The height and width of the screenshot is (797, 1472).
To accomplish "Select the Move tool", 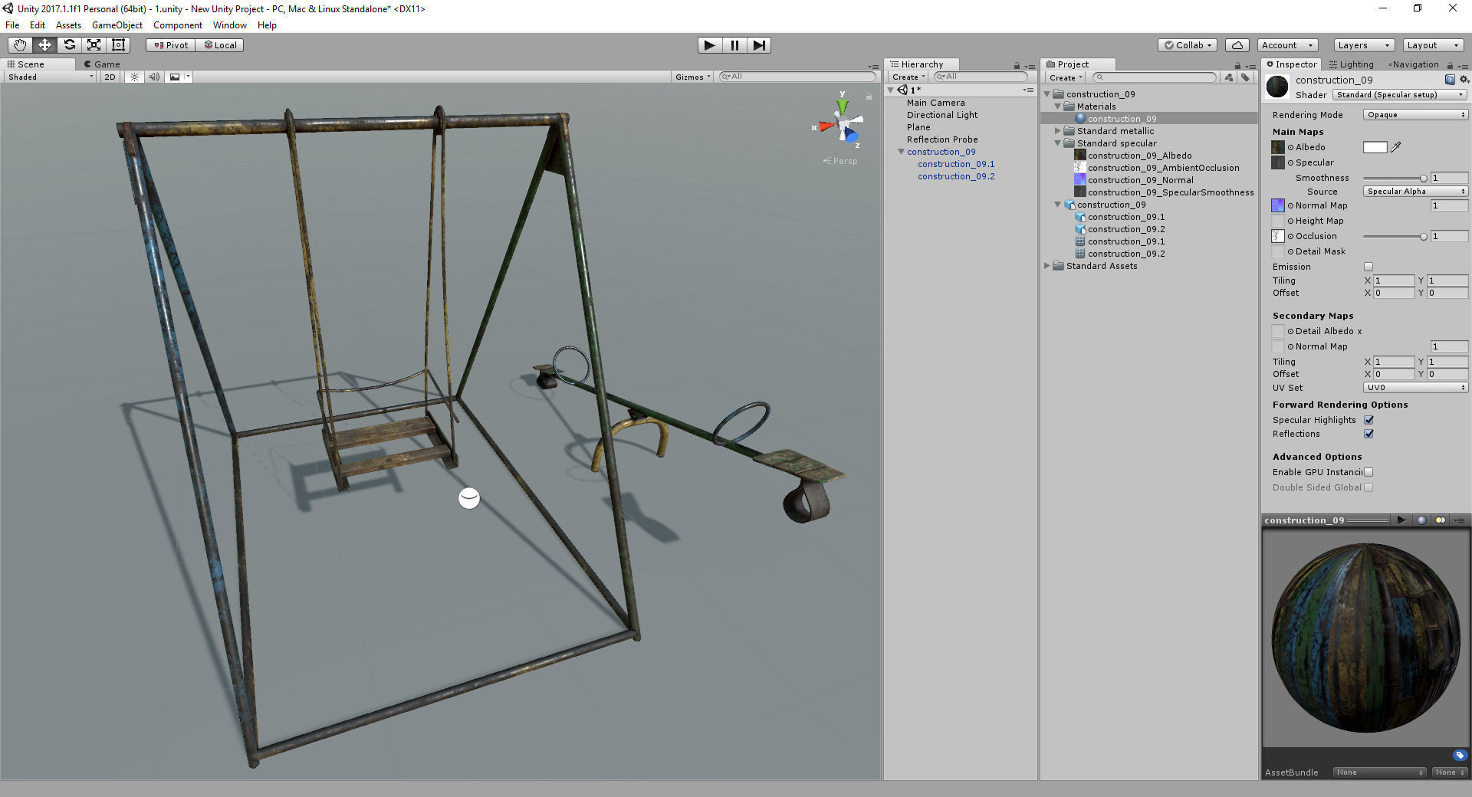I will [45, 45].
